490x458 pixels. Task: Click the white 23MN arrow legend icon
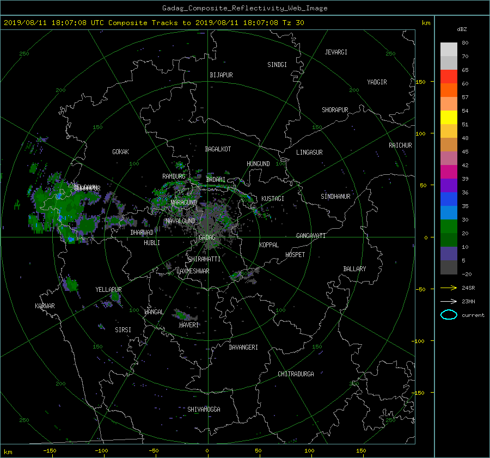click(449, 301)
